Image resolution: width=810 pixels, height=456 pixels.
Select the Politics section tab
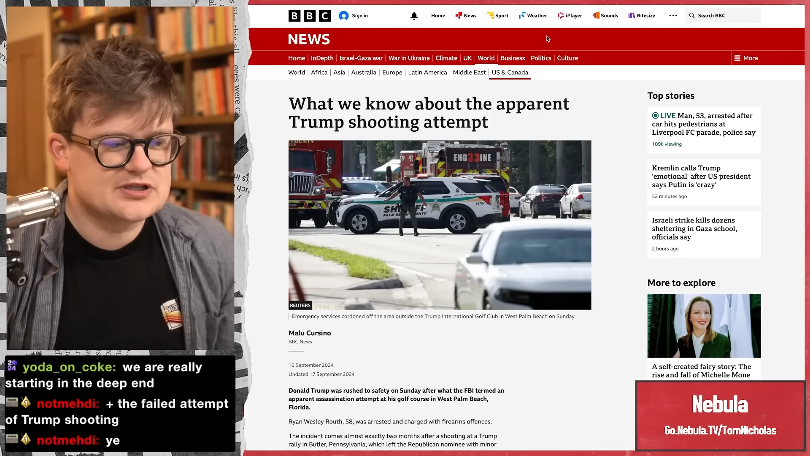[540, 58]
